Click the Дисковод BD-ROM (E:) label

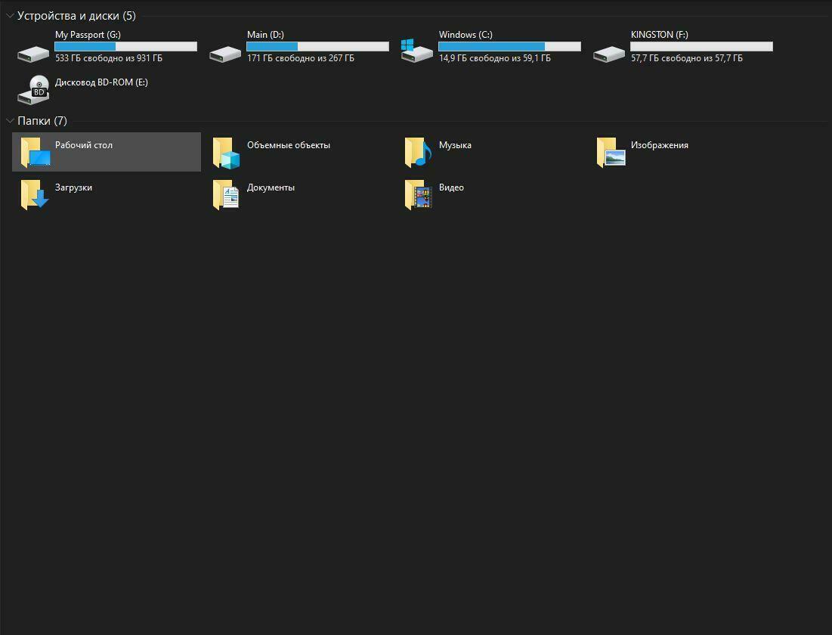coord(101,82)
